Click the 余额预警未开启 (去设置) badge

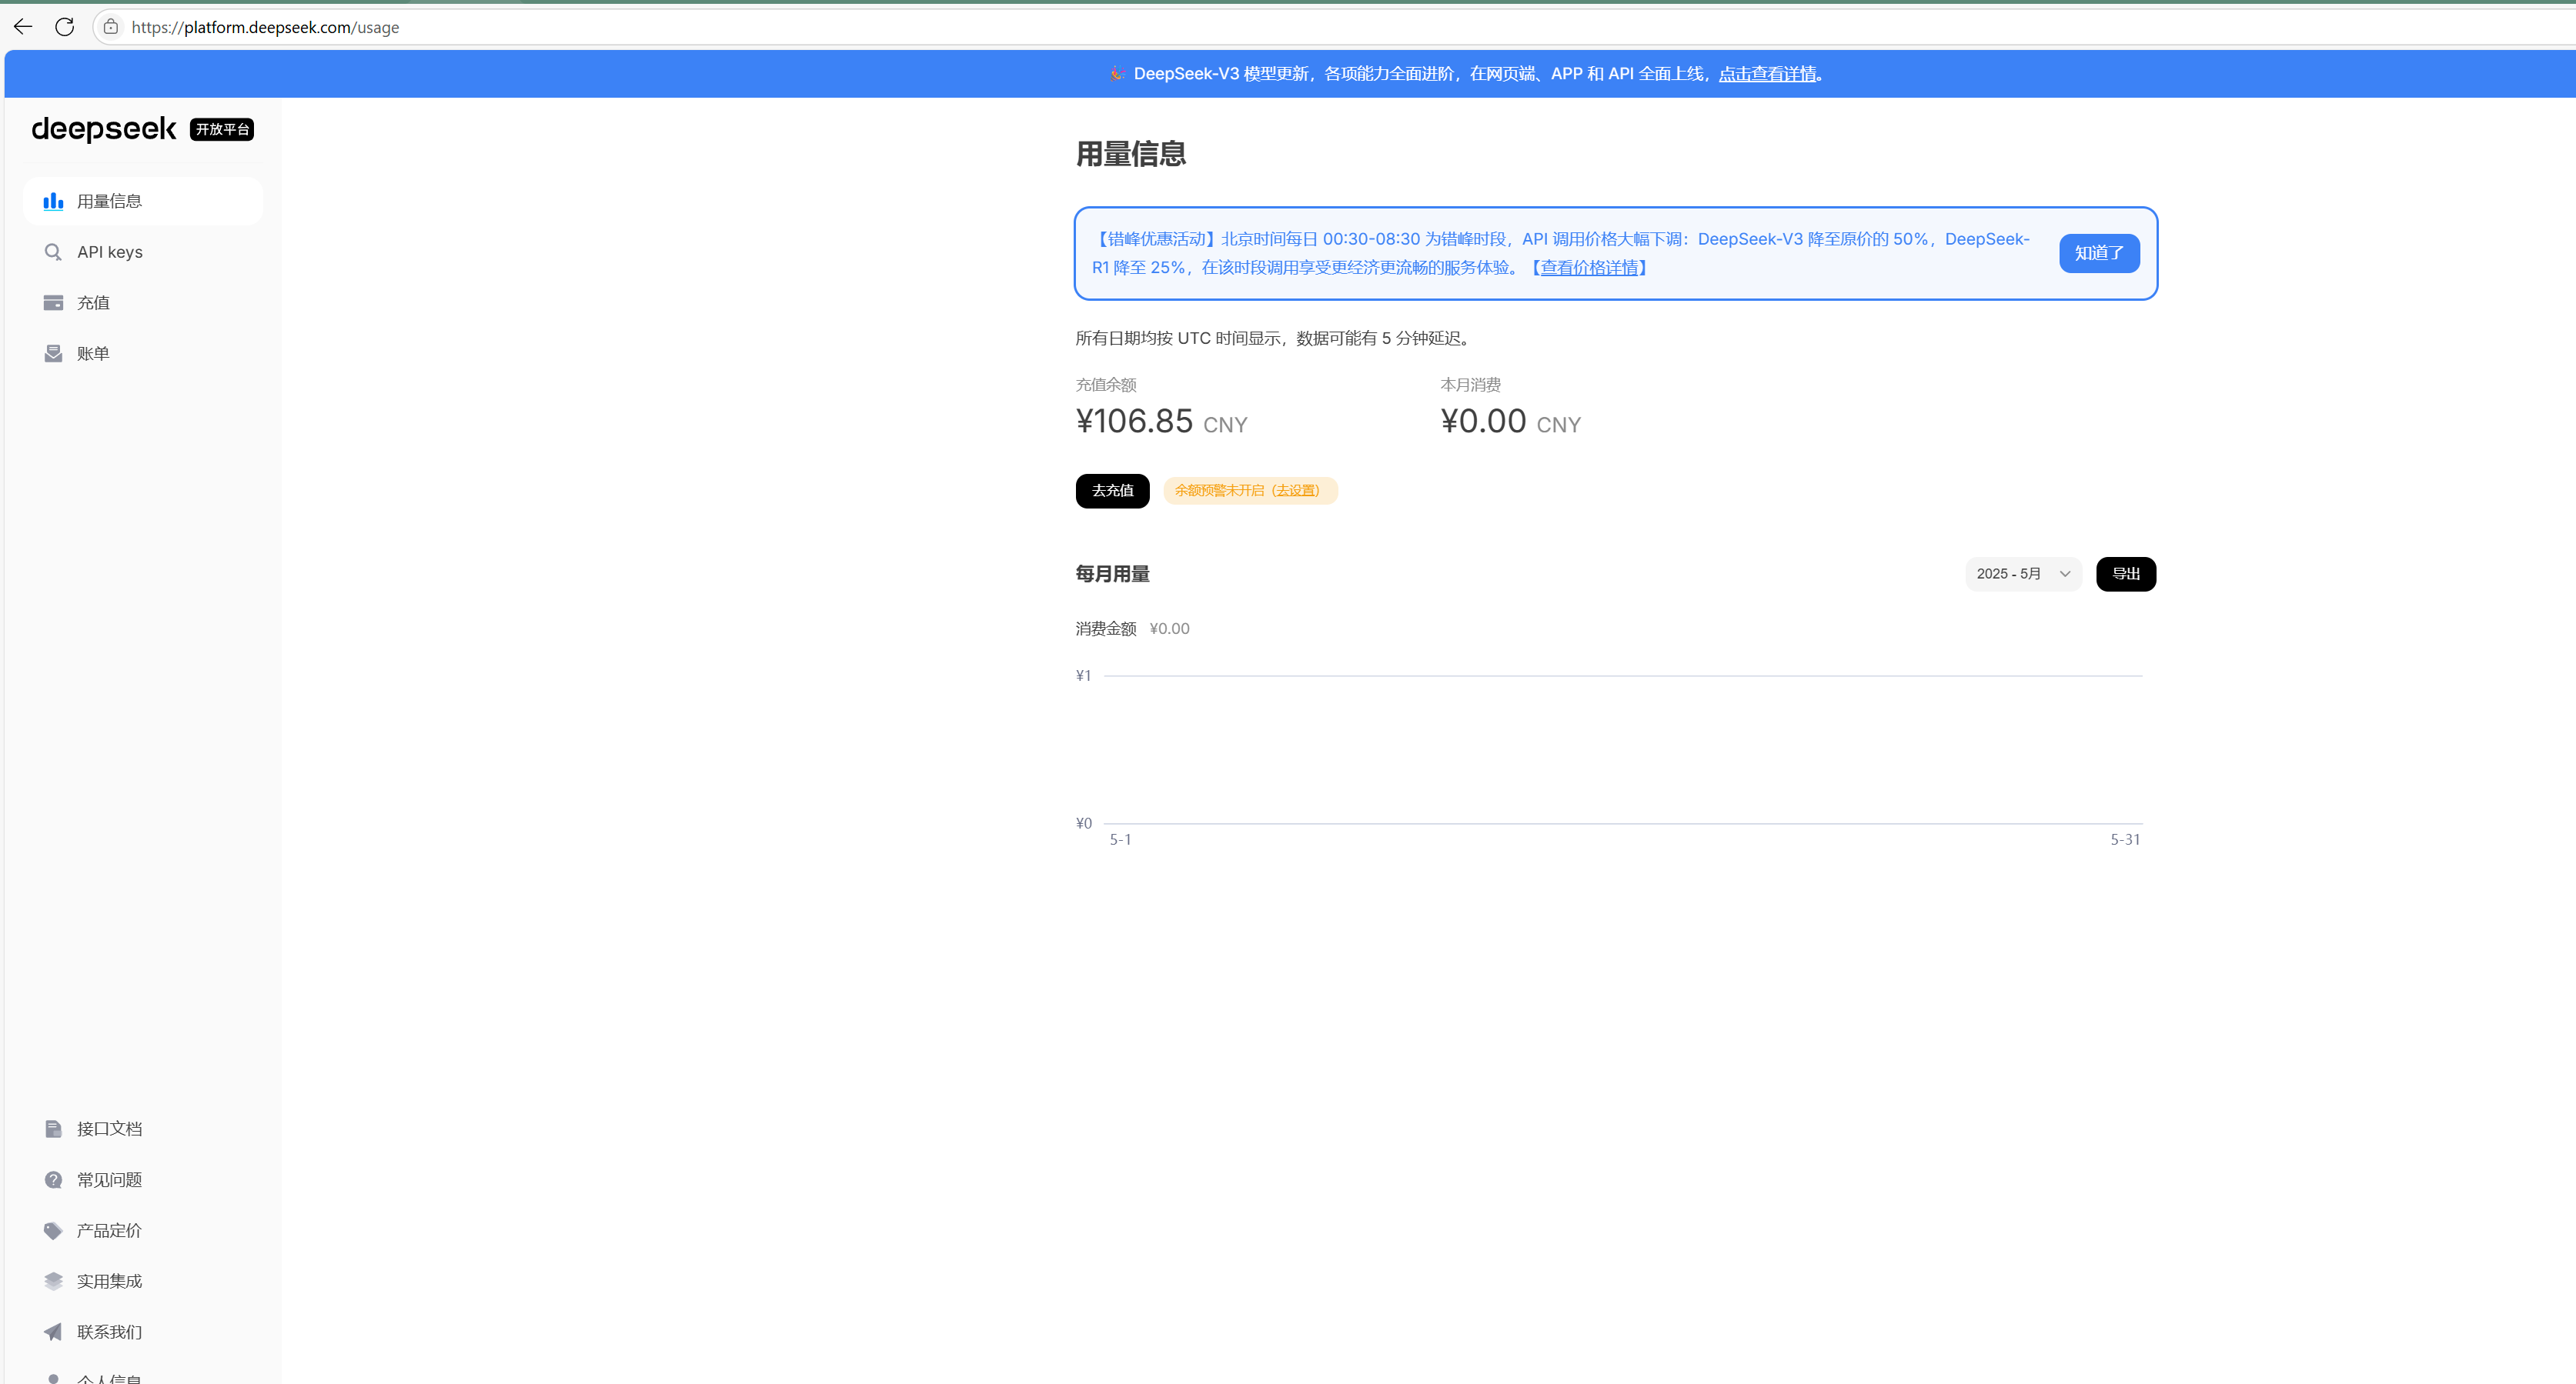(x=1249, y=491)
